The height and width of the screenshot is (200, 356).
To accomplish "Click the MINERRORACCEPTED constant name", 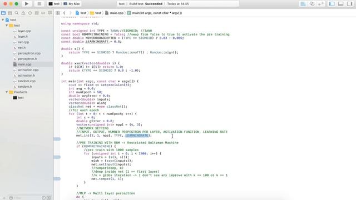I will 101,38.
